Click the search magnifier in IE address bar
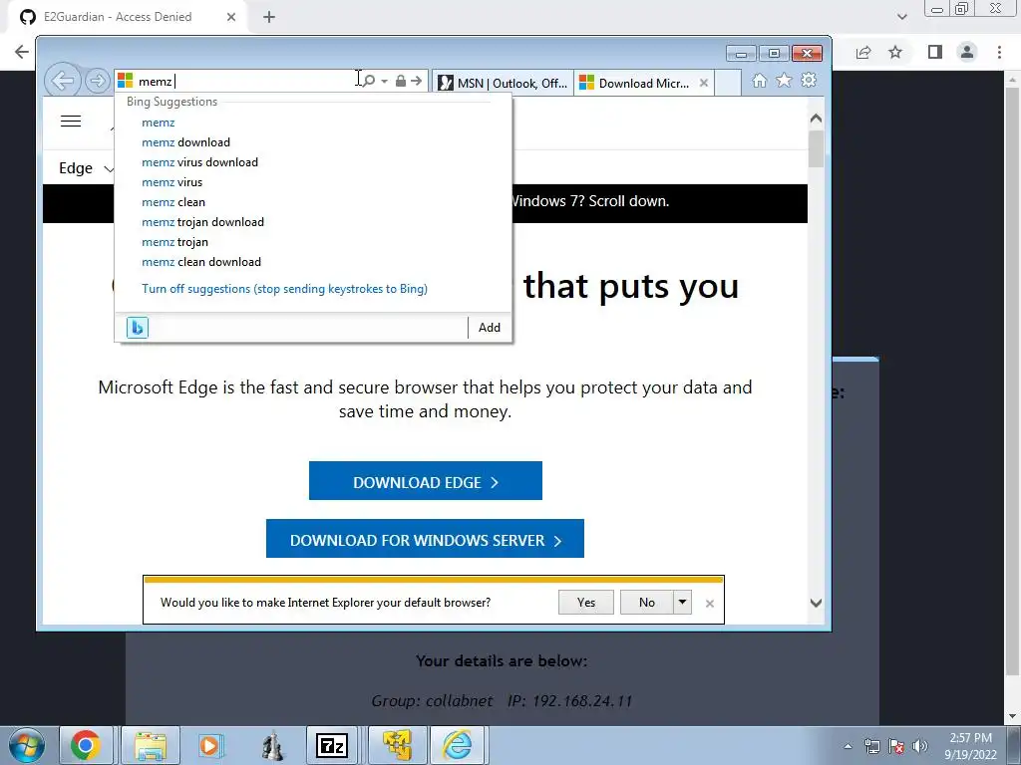Image resolution: width=1021 pixels, height=765 pixels. tap(369, 81)
